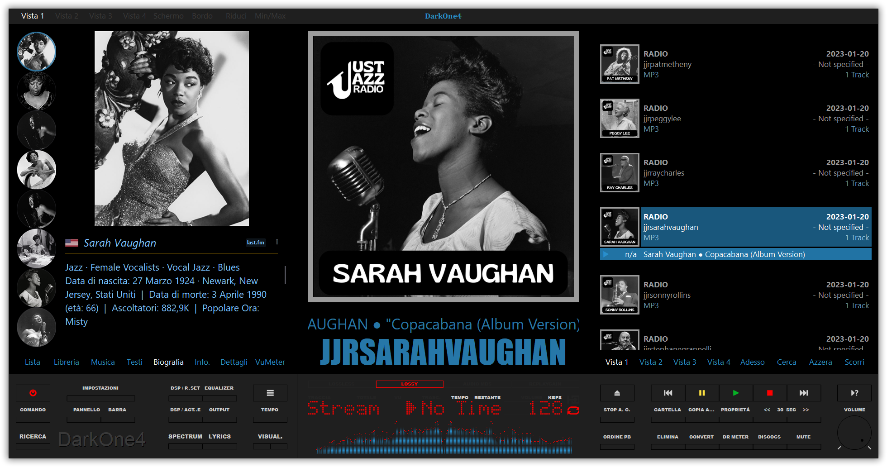
Task: Click the red repeat loop icon in display
Action: click(x=573, y=410)
